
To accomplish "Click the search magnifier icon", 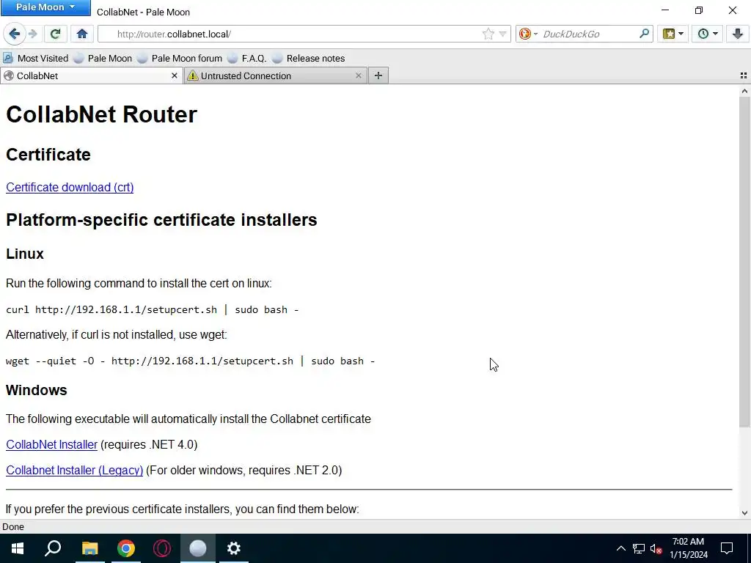I will (644, 34).
